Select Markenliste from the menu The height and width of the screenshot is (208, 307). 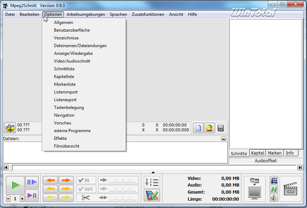click(x=84, y=84)
